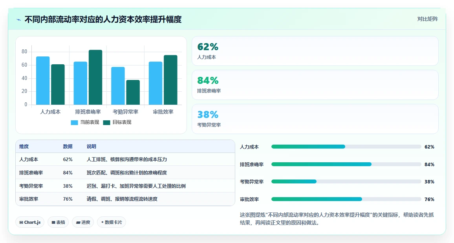Click the 76% table data cell

pyautogui.click(x=68, y=199)
